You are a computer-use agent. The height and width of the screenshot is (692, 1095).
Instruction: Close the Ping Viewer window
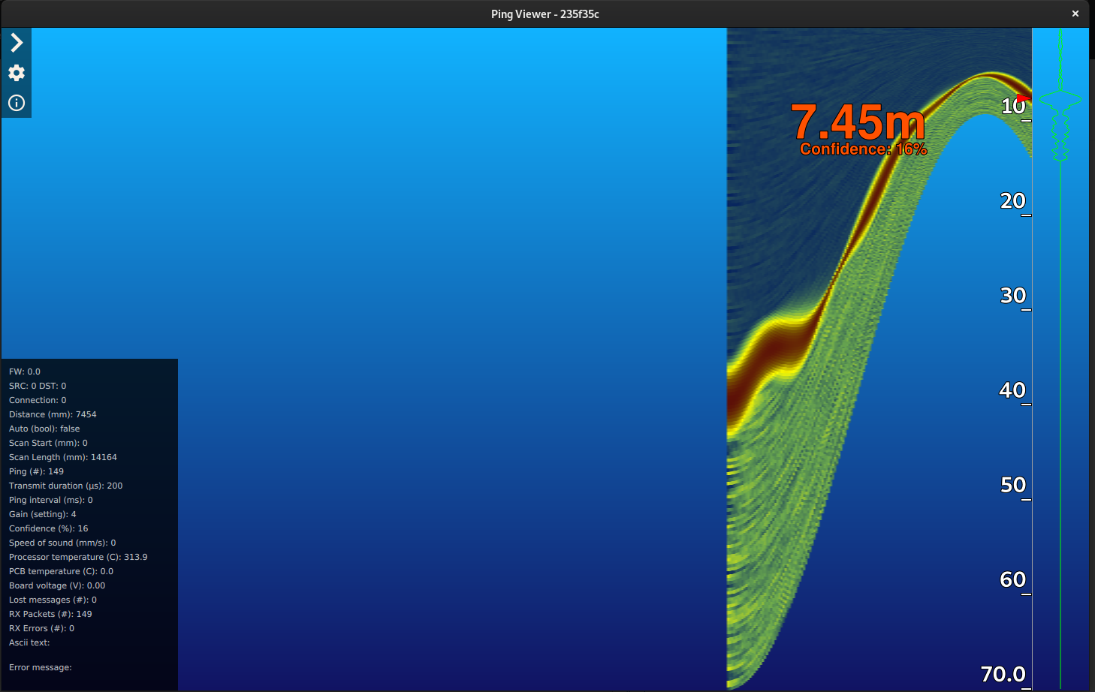1075,13
